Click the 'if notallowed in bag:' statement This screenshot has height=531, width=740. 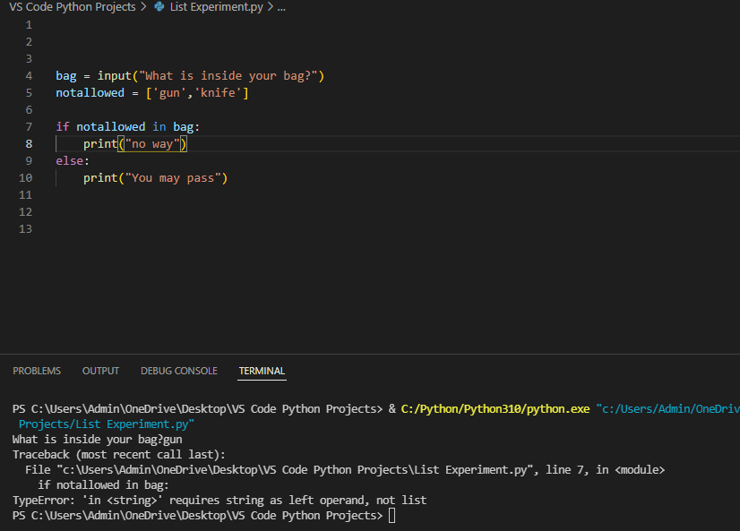pos(127,127)
